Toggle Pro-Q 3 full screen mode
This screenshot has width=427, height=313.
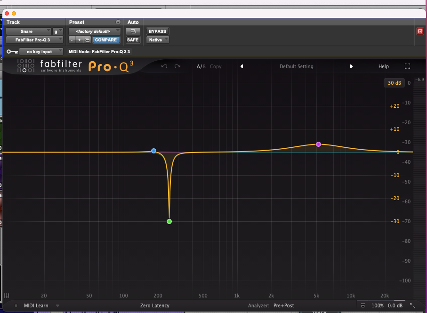pyautogui.click(x=407, y=66)
